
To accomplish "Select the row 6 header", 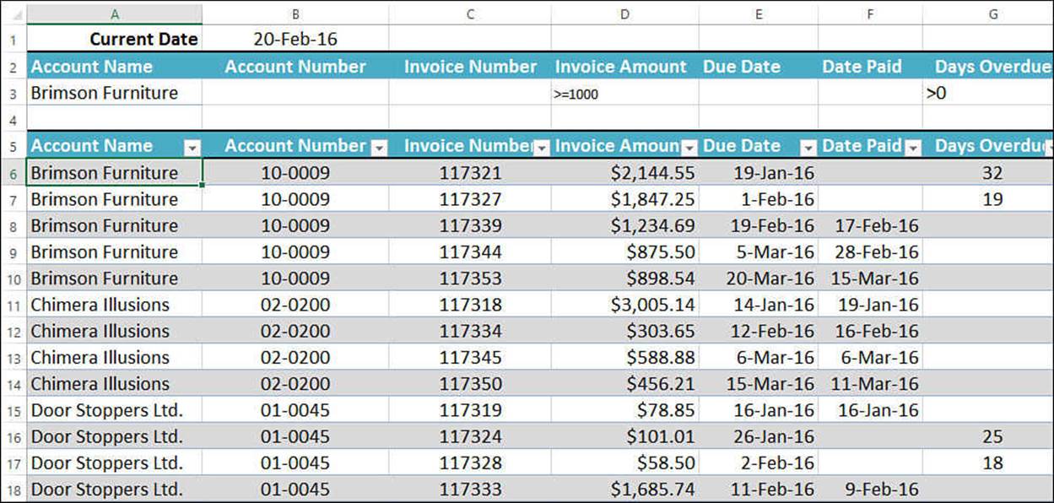I will pos(13,173).
